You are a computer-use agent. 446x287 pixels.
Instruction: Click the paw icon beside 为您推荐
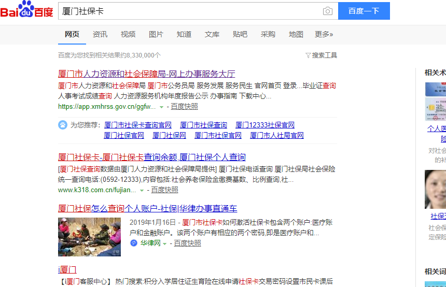(x=63, y=125)
